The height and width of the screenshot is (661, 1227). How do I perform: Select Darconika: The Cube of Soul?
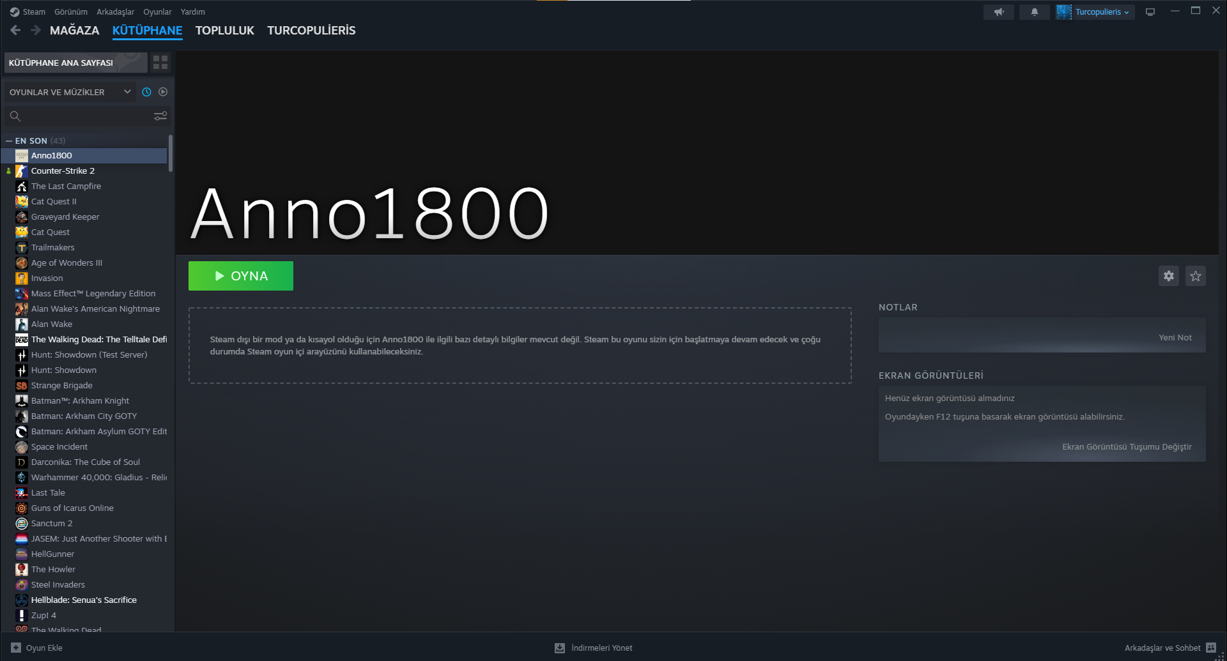pos(84,462)
